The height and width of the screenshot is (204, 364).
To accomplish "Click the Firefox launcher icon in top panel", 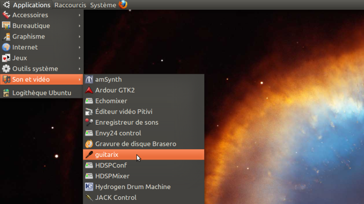I will [x=123, y=5].
